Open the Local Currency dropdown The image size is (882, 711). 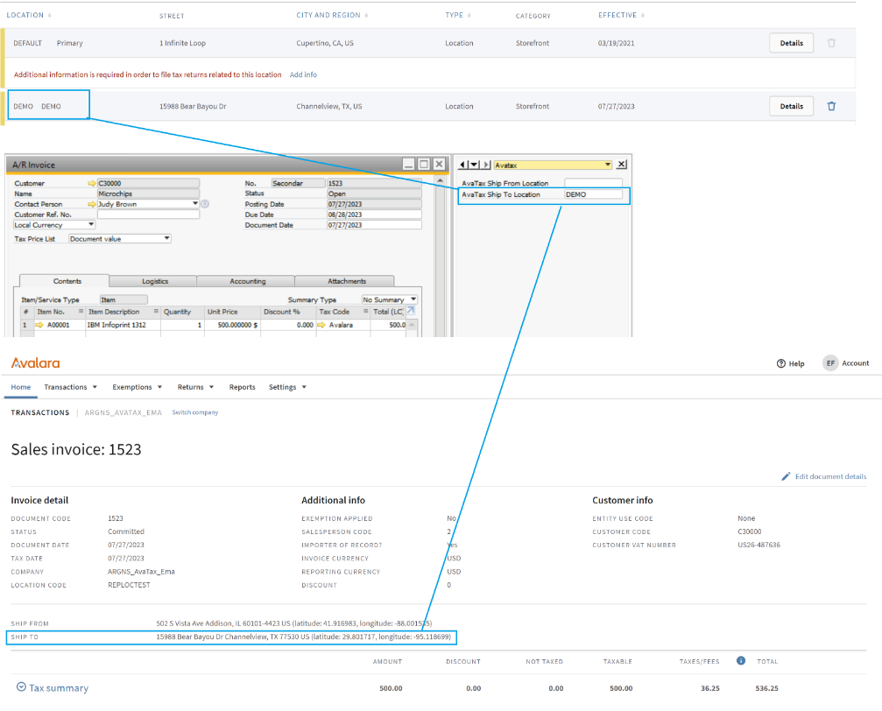(x=91, y=224)
